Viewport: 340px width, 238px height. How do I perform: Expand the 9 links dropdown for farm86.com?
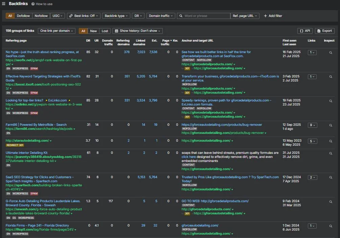point(313,125)
